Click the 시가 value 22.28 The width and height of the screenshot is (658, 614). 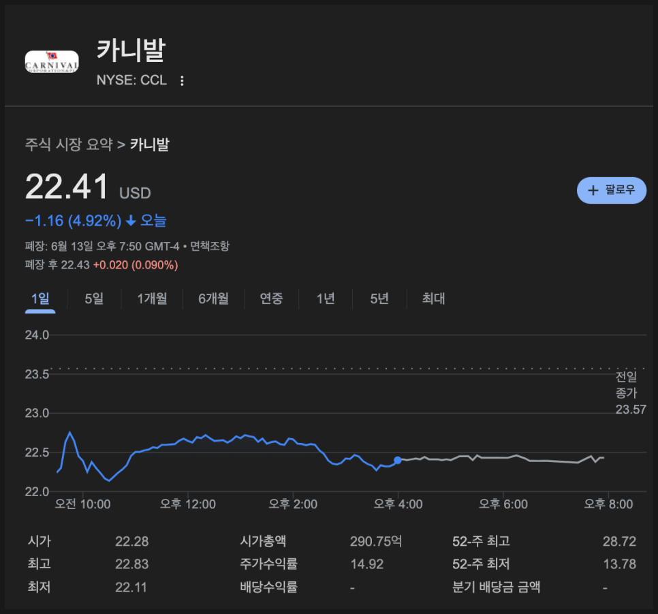[131, 541]
